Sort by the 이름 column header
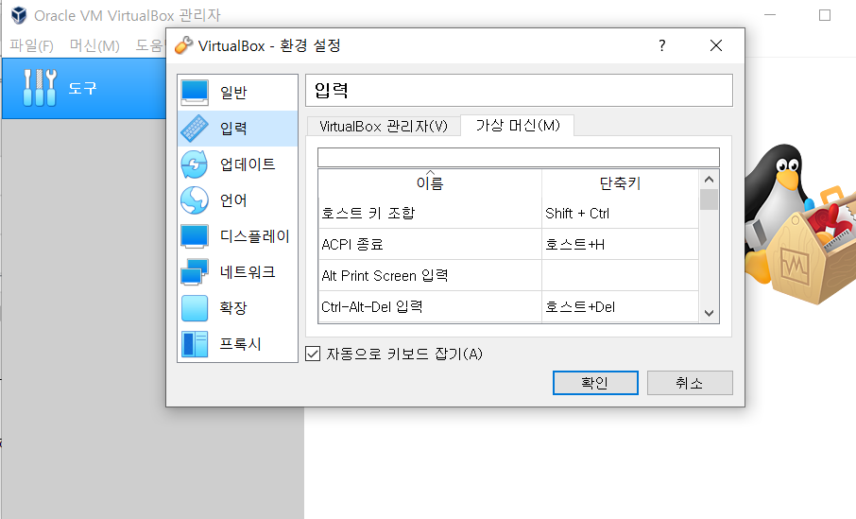Viewport: 856px width, 519px height. coord(430,183)
